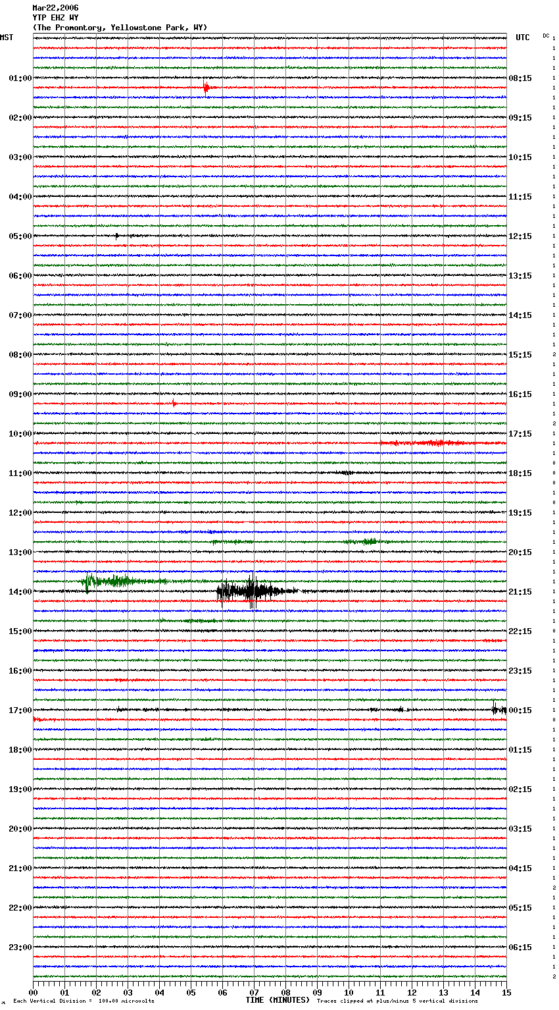
Task: Click the 04:15 UTC time label
Action: tap(520, 868)
